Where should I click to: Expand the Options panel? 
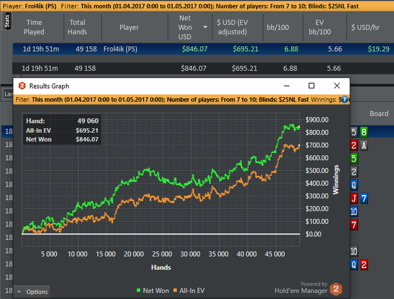(x=32, y=292)
